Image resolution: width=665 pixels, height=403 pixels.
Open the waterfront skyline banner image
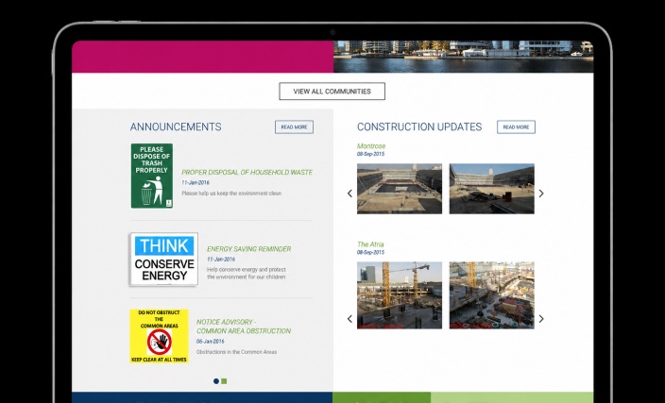point(464,57)
